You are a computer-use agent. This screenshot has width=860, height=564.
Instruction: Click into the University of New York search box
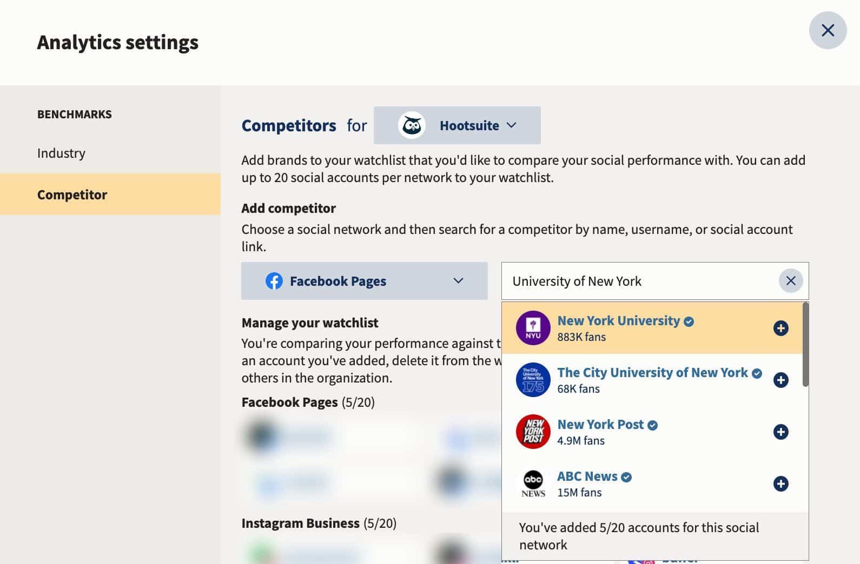click(x=639, y=281)
